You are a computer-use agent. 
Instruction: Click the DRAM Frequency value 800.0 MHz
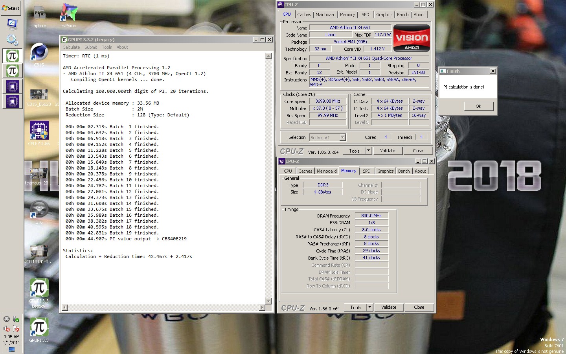point(371,216)
